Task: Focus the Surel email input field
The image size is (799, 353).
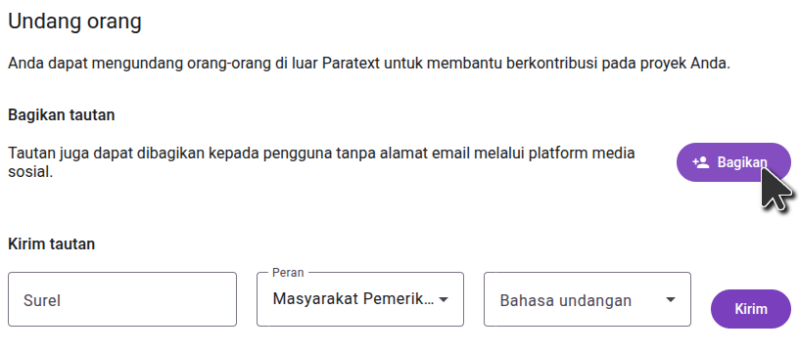Action: click(x=122, y=299)
